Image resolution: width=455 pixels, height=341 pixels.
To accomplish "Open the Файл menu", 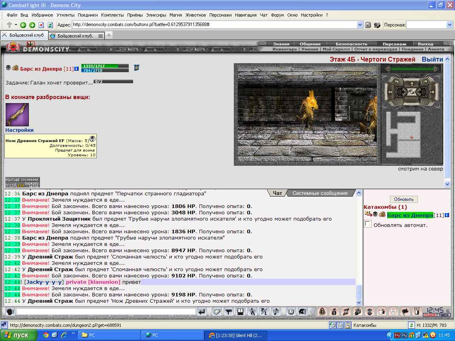I will (12, 15).
